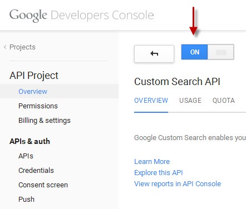Click the back arrow button
The height and width of the screenshot is (209, 246).
click(x=154, y=54)
